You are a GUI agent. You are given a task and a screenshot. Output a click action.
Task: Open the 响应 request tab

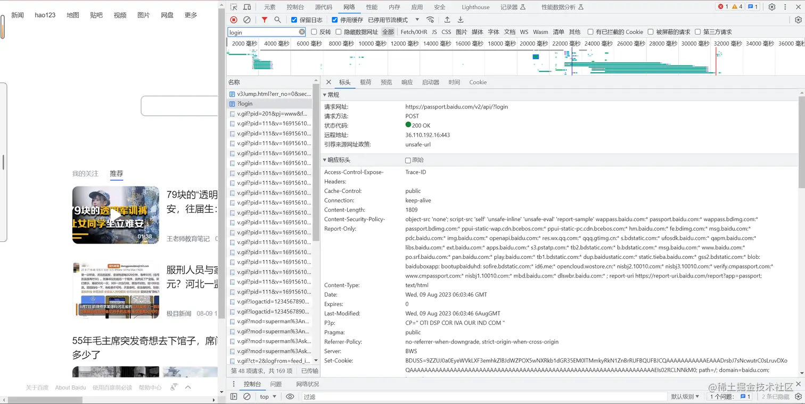407,82
